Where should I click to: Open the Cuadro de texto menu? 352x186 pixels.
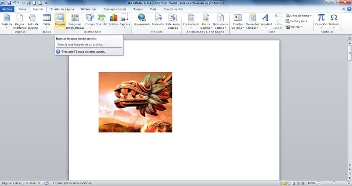click(238, 21)
